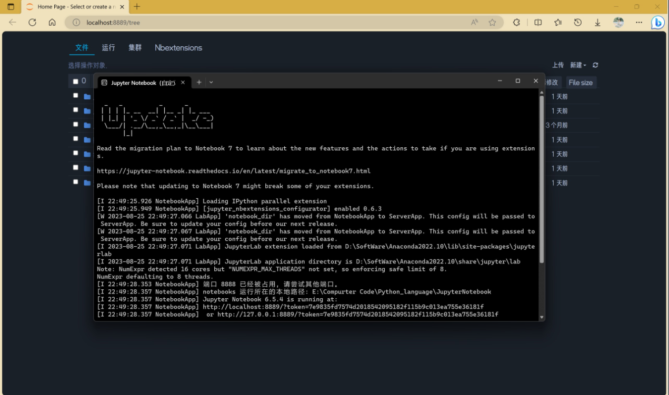Open the terminal profile dropdown chevron

pos(211,82)
